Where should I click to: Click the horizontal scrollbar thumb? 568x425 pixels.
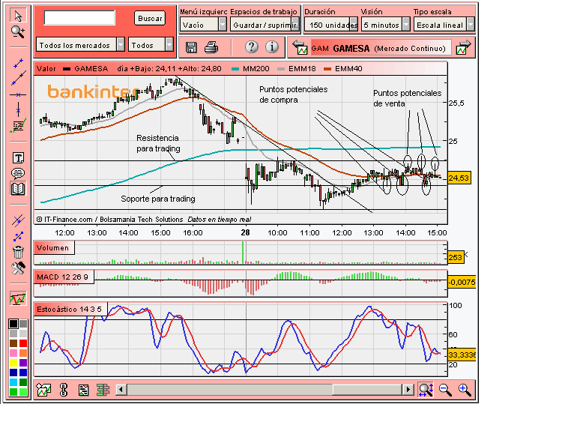tap(367, 390)
